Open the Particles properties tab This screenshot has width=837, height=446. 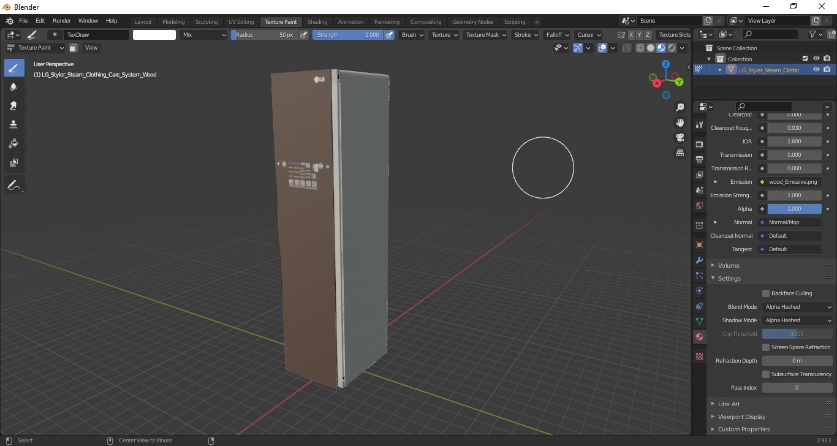click(699, 275)
